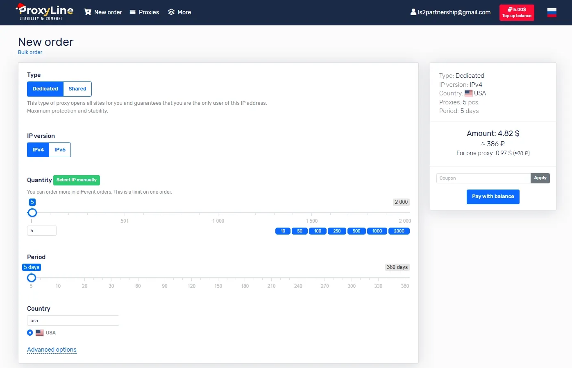Open the New order menu item

pos(108,12)
